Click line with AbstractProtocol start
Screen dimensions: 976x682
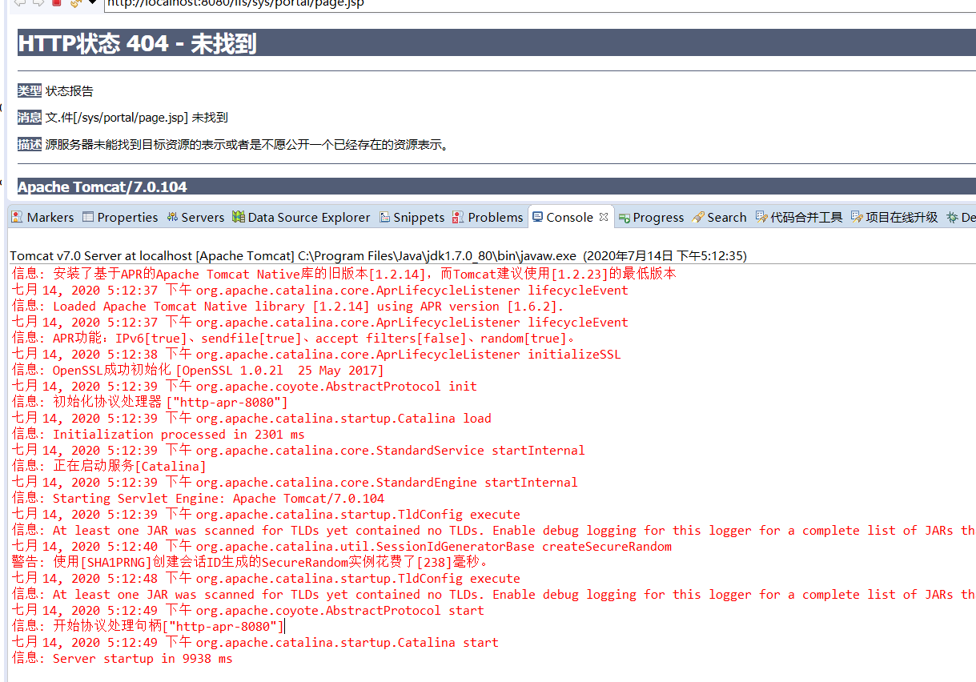[247, 610]
